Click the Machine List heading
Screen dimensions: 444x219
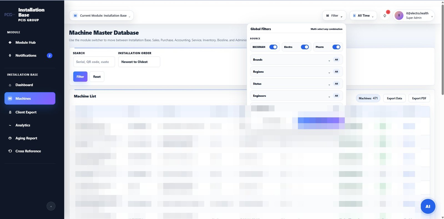click(x=85, y=96)
